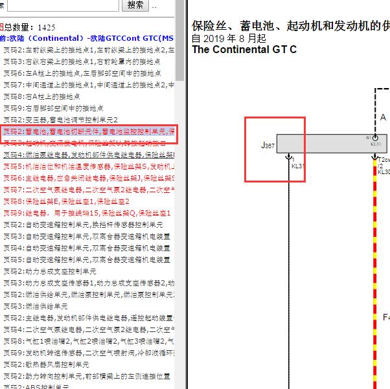Screen dimensions: 390x389
Task: Open 页码2:变压器,蓄电池调节控制单元2 entry
Action: [x=60, y=120]
